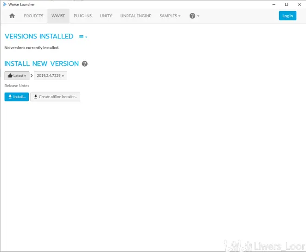Switch to the PLUG-INS tab
Screen dimensions: 306x252
coord(83,16)
